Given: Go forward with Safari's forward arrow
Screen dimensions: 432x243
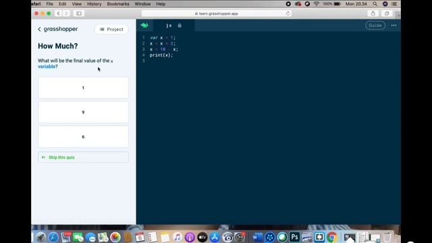Looking at the screenshot, I should [66, 13].
